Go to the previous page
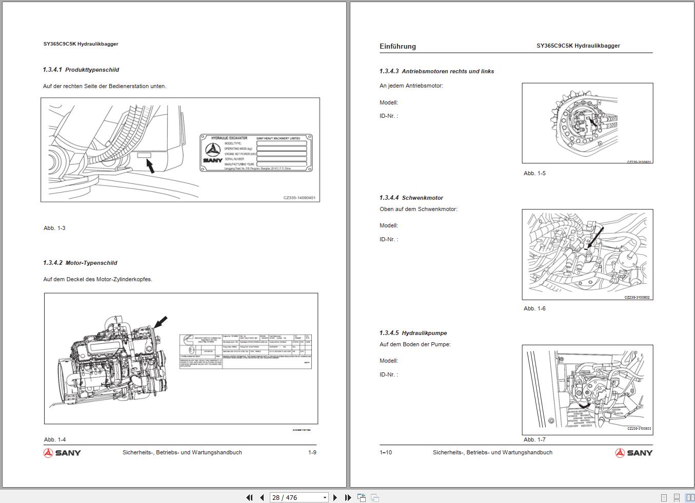 pos(262,497)
